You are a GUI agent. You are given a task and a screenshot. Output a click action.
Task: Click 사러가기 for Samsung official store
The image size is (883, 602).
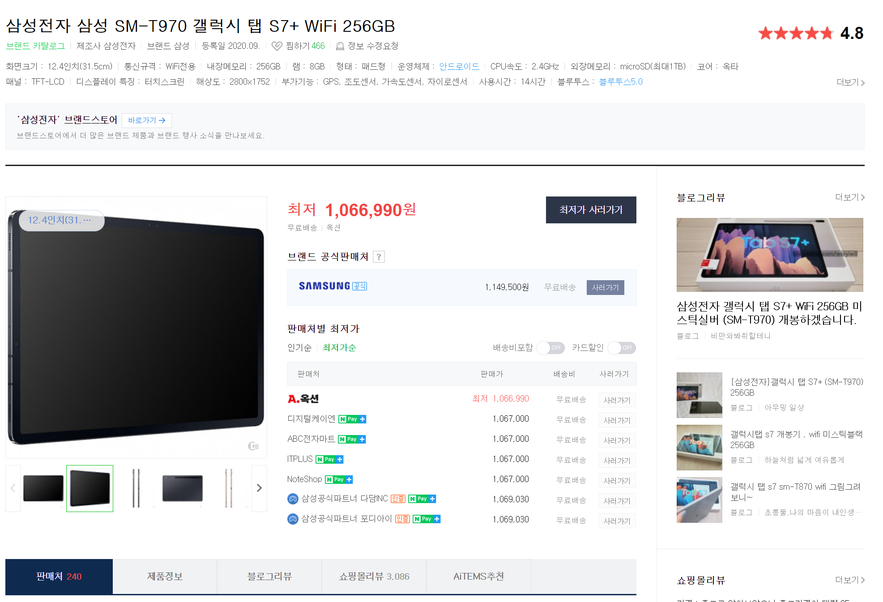605,287
